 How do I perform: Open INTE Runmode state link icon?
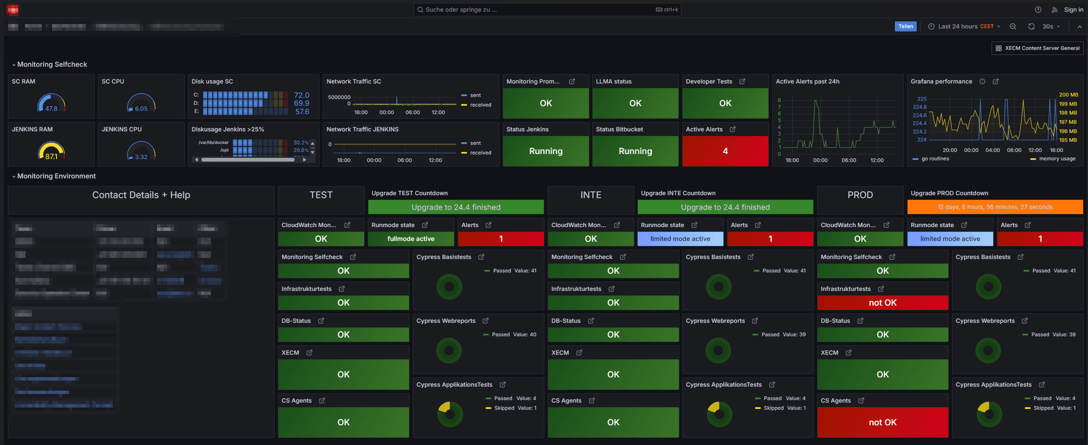[694, 225]
